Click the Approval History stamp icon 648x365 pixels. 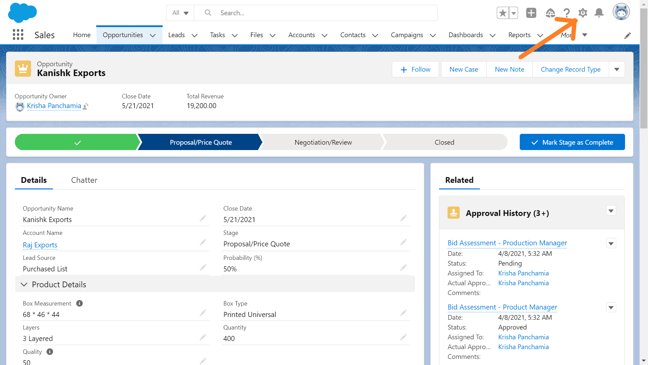tap(454, 213)
